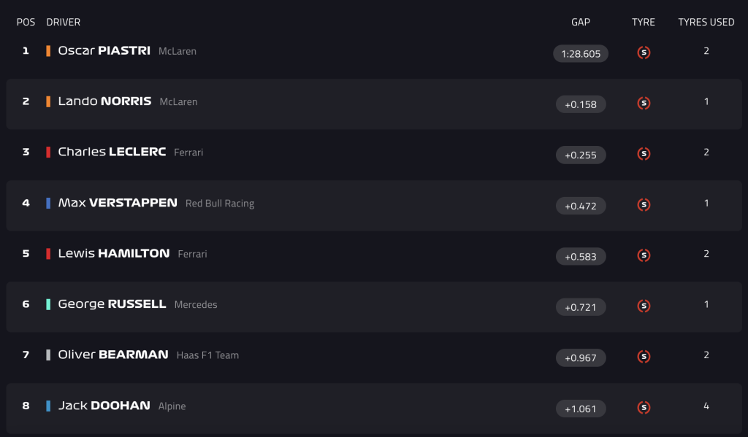Select the soft tyre icon for Charles Leclerc
This screenshot has height=437, width=748.
644,154
